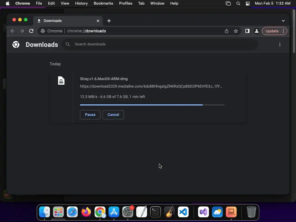Open the Help menu

[174, 3]
